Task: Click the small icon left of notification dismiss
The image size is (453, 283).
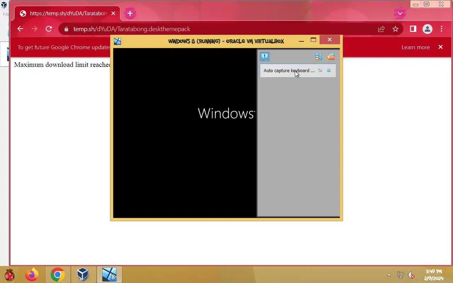Action: [320, 70]
